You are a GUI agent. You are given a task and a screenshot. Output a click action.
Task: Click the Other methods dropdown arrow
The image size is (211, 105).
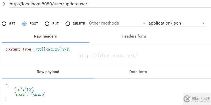144,23
